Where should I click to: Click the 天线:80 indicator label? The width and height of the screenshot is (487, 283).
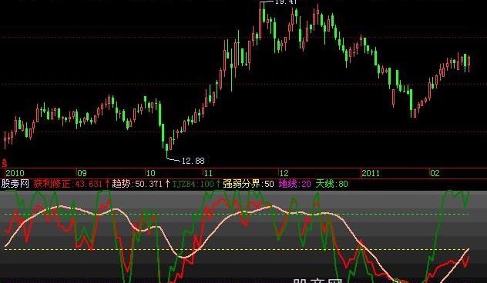point(331,184)
